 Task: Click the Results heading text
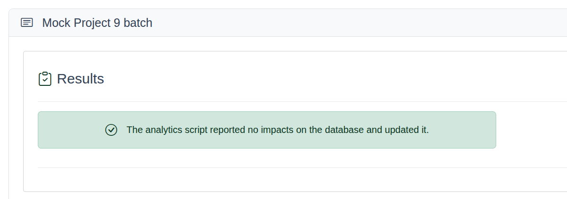80,79
